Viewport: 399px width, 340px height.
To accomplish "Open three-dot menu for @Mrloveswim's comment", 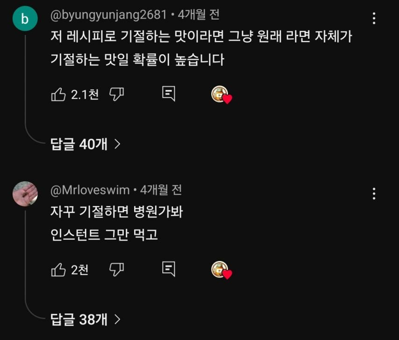I will pos(374,193).
